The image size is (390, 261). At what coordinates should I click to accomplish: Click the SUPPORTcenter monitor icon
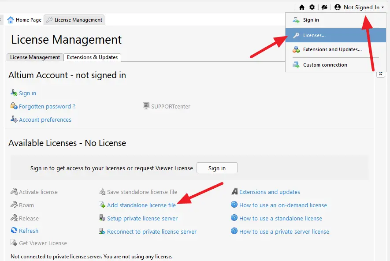point(146,106)
